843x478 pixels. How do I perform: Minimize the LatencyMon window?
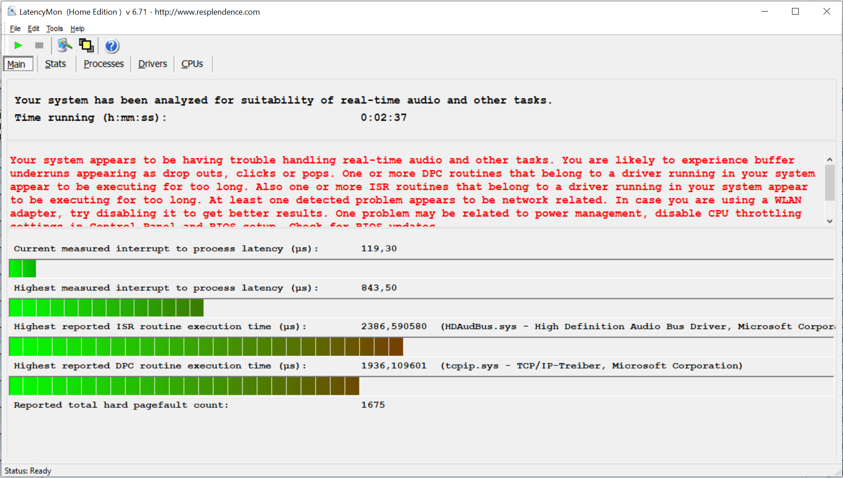click(x=765, y=12)
